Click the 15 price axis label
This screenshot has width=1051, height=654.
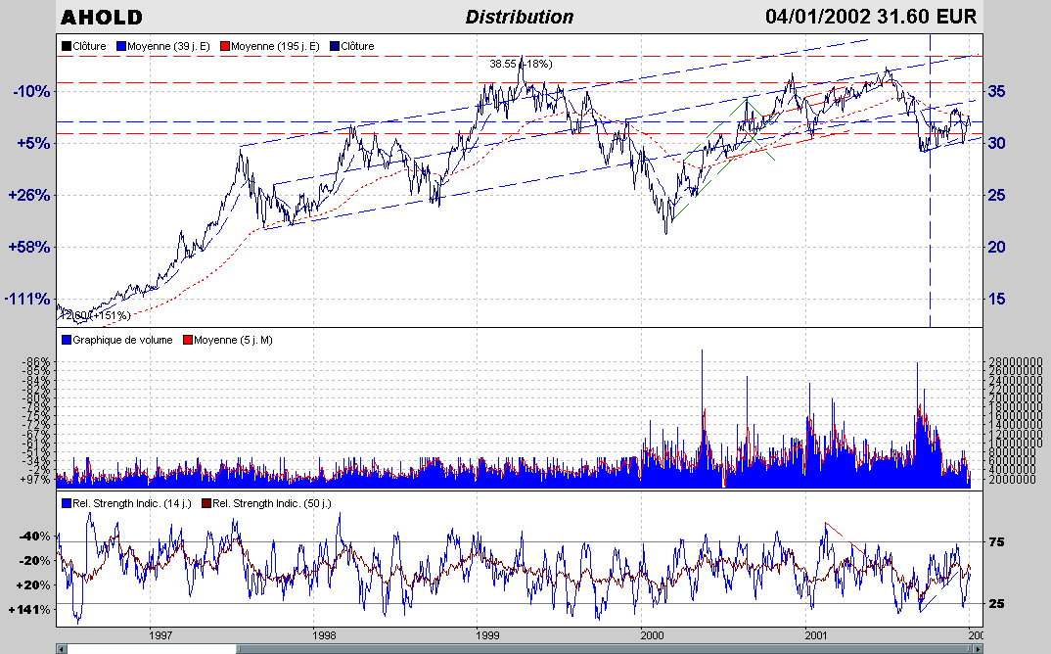click(996, 300)
